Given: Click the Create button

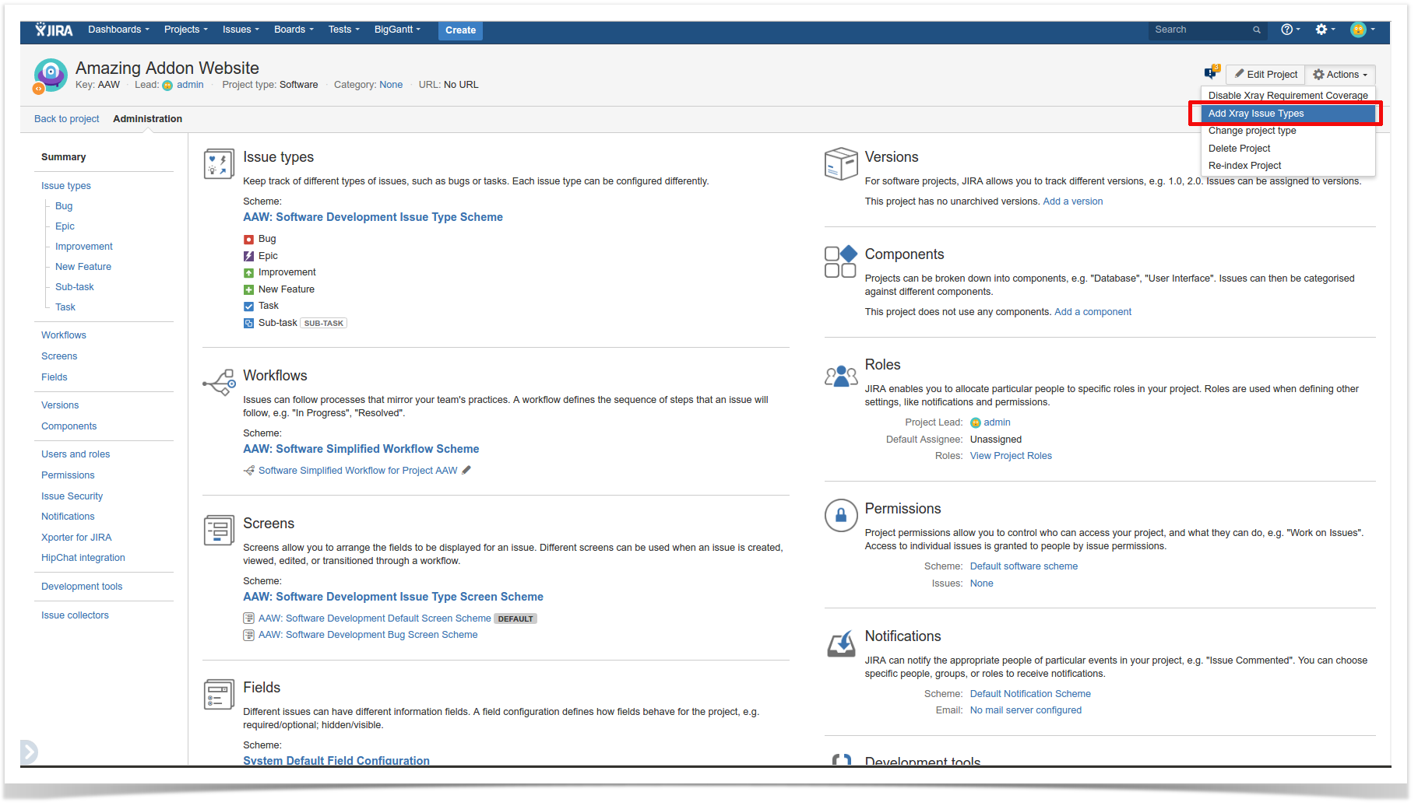Looking at the screenshot, I should coord(460,30).
